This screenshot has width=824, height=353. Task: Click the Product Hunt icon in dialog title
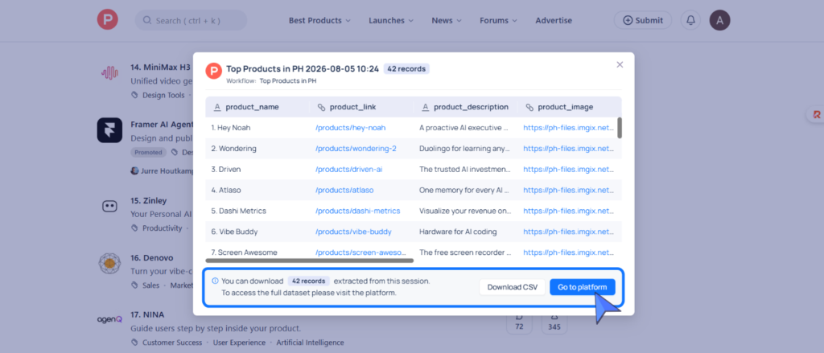click(x=213, y=71)
